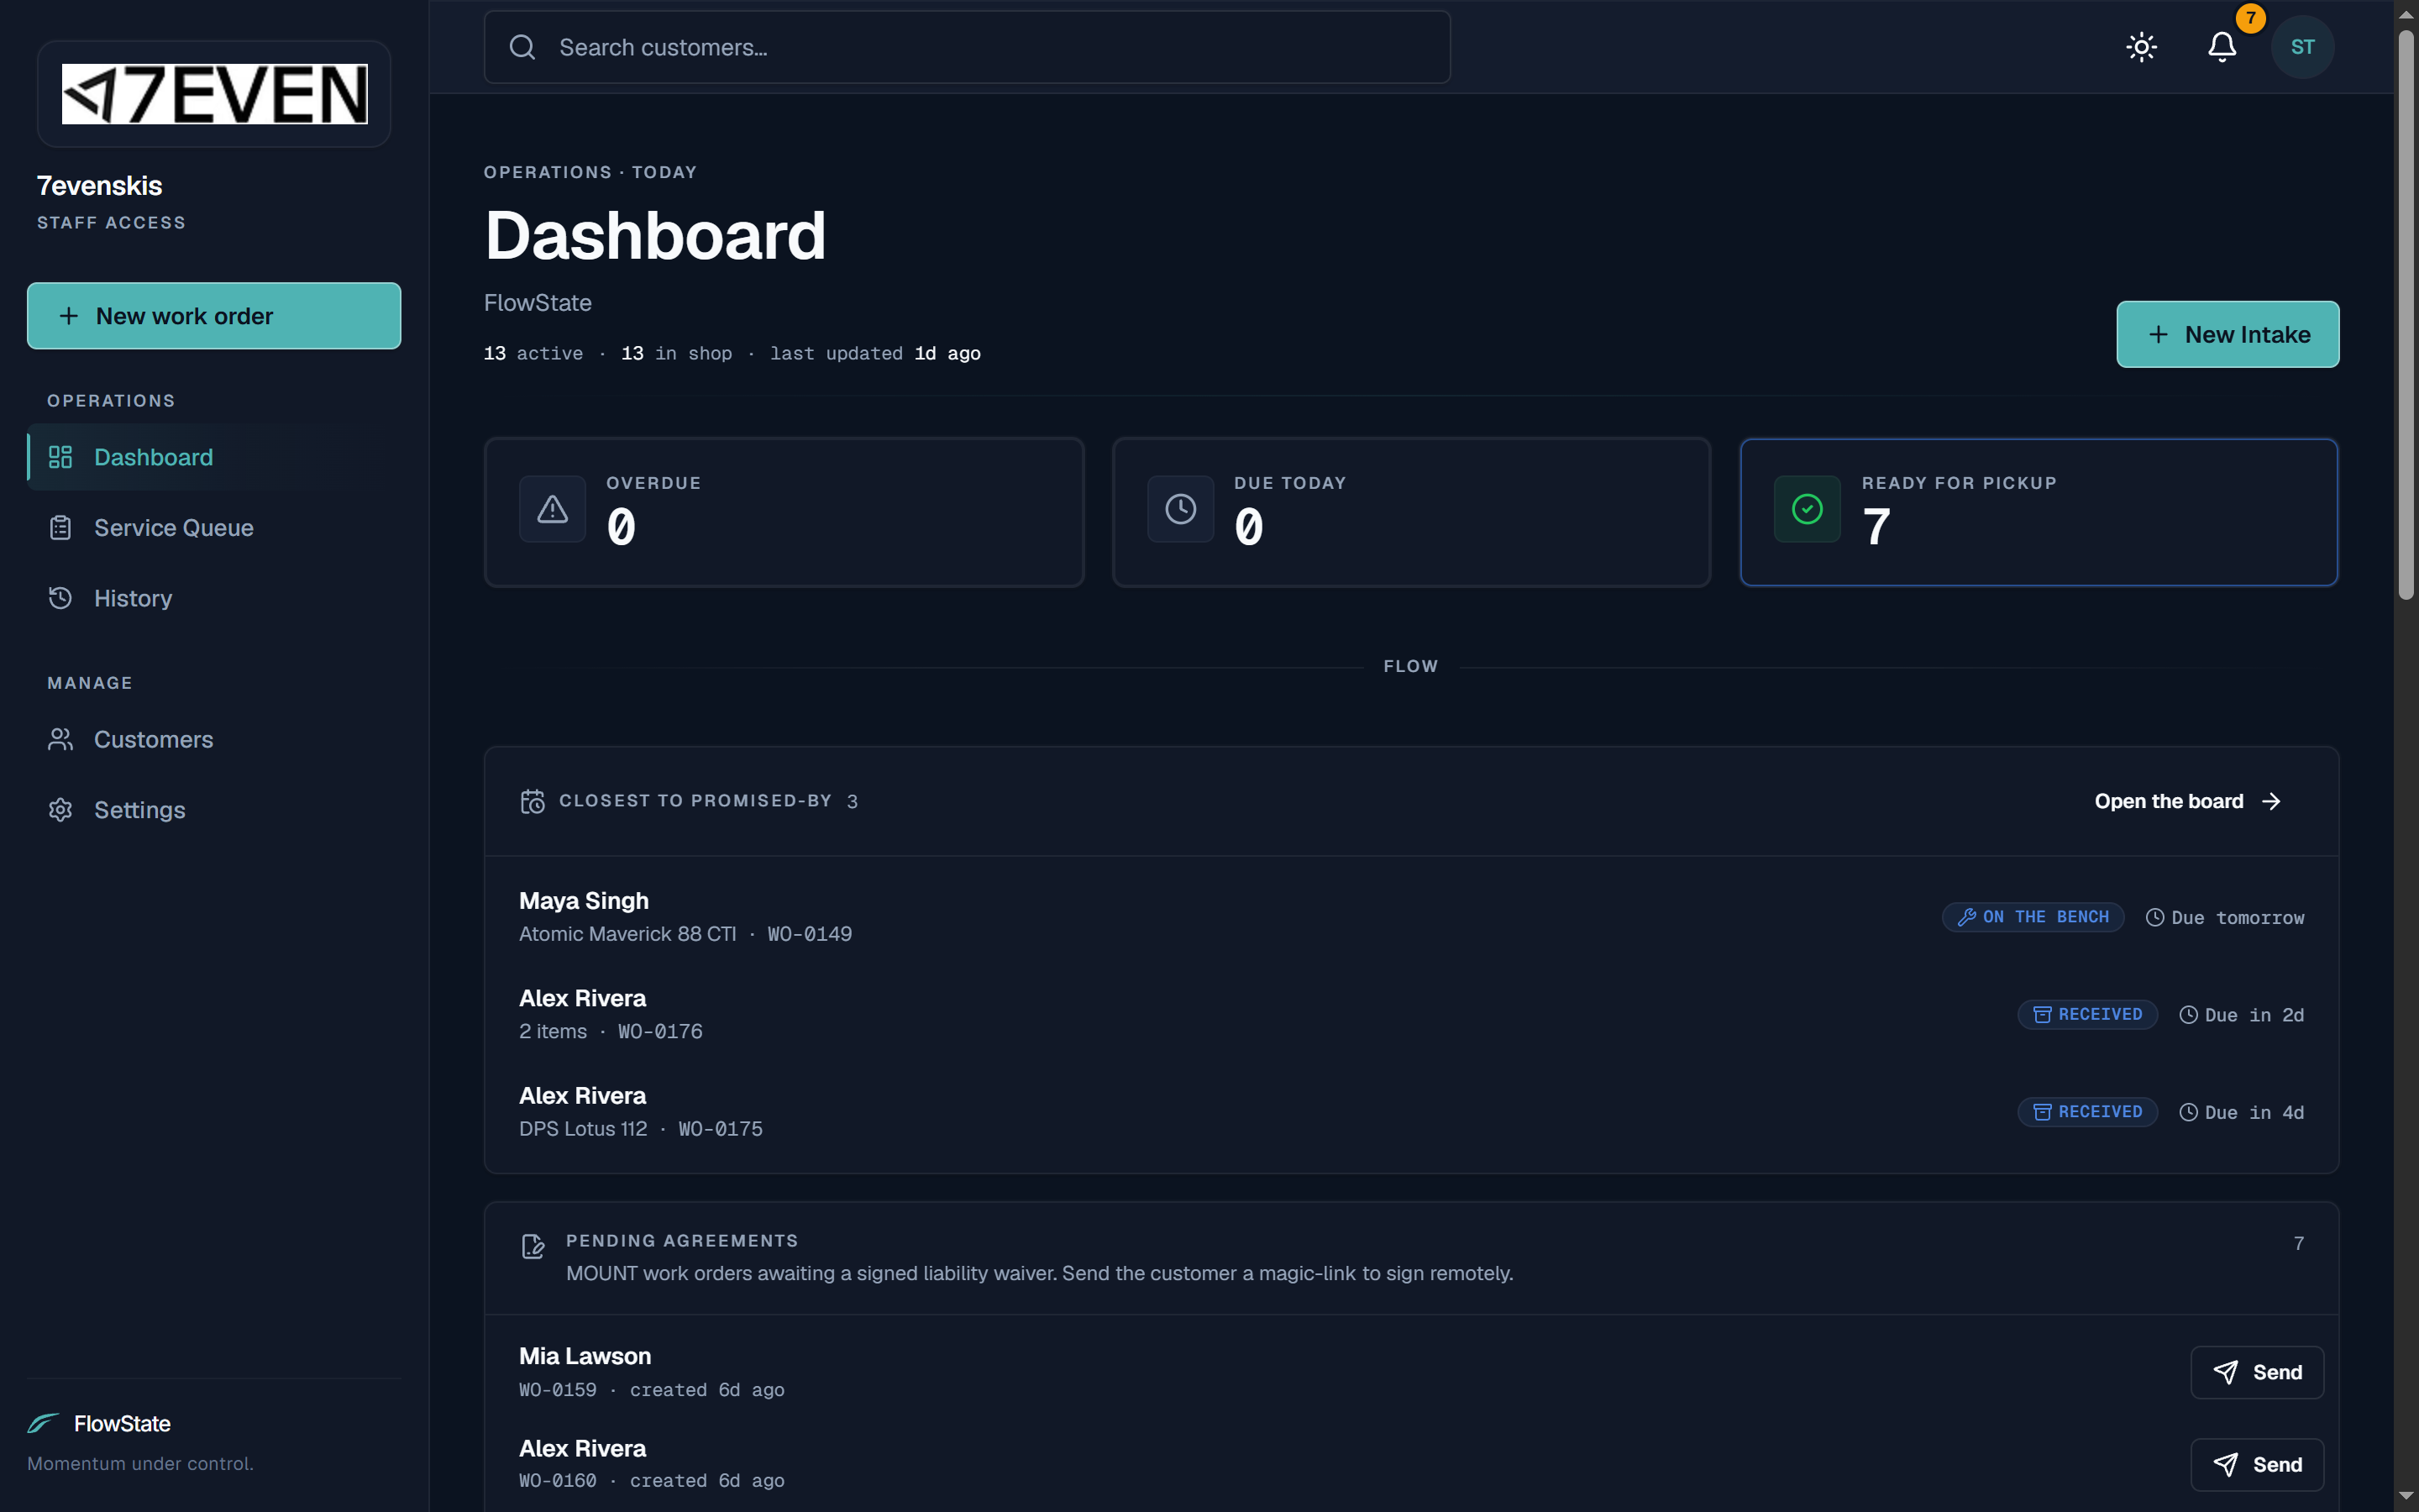The height and width of the screenshot is (1512, 2419).
Task: Click the Due Today clock icon
Action: 1180,509
